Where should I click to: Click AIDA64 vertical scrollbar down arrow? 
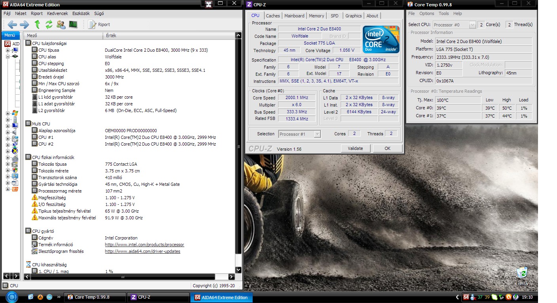[238, 270]
